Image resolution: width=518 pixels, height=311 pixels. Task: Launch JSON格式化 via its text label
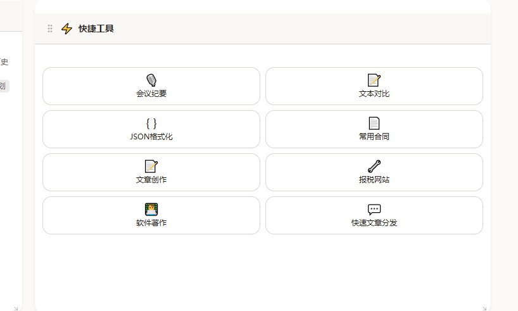(151, 137)
